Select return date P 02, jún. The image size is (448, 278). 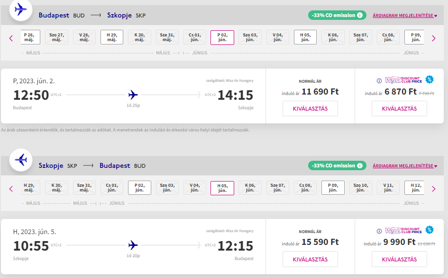pyautogui.click(x=139, y=188)
